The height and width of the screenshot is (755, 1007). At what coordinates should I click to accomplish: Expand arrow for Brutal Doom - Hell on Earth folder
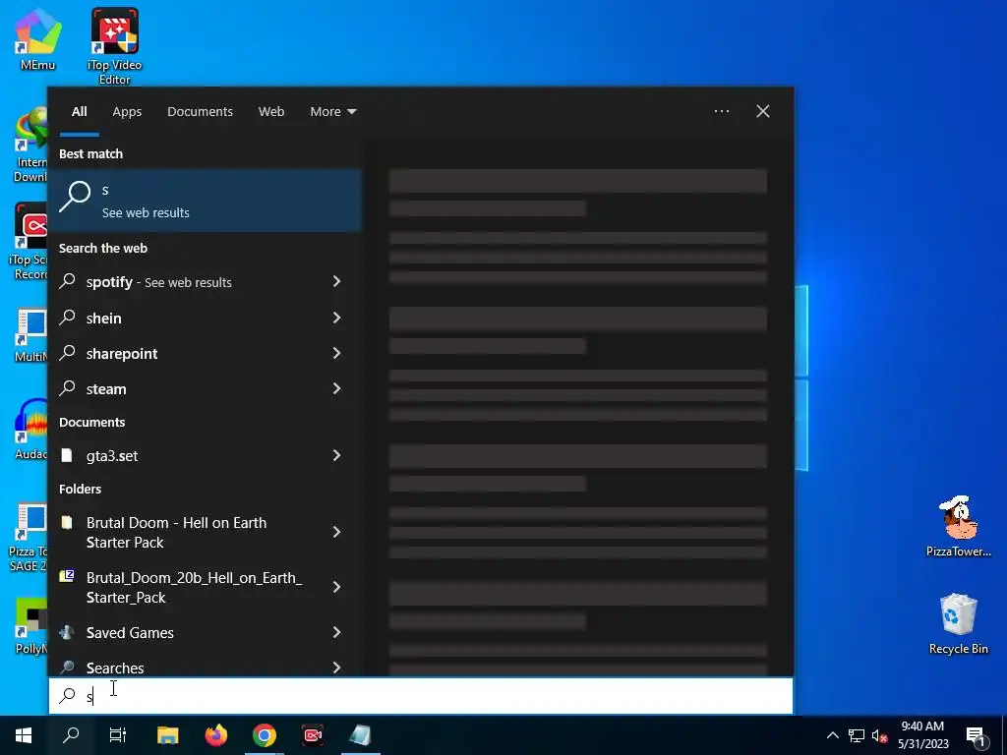[x=336, y=532]
